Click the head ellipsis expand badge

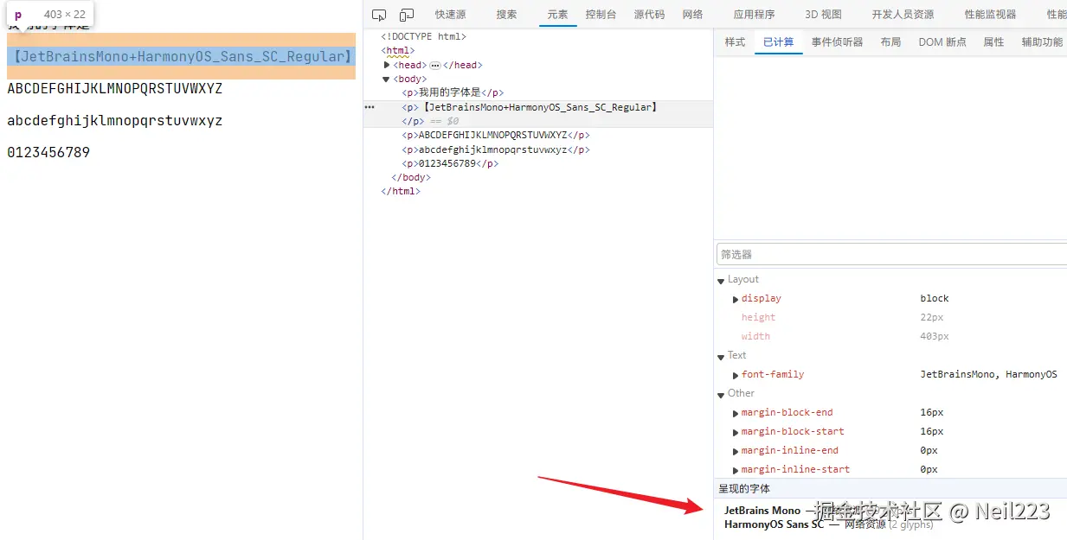(435, 65)
